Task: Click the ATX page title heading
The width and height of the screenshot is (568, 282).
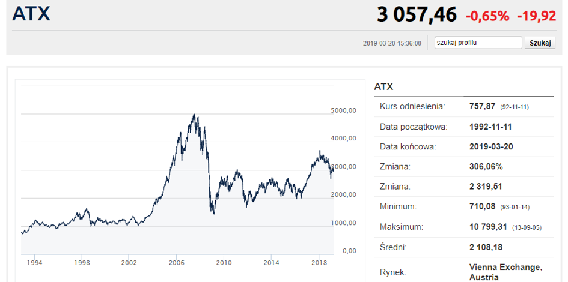Action: pos(31,14)
